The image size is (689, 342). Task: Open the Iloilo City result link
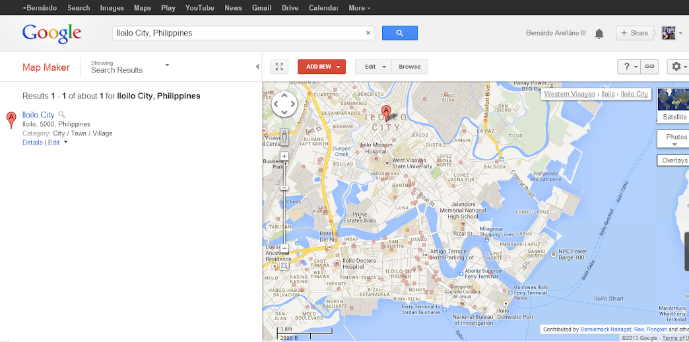click(x=38, y=115)
